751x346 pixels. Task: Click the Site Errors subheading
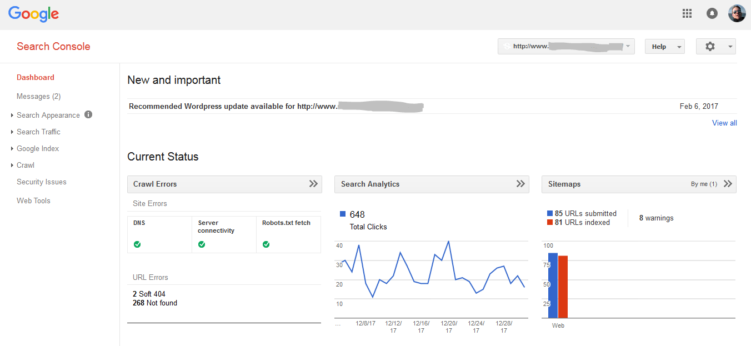(x=150, y=203)
